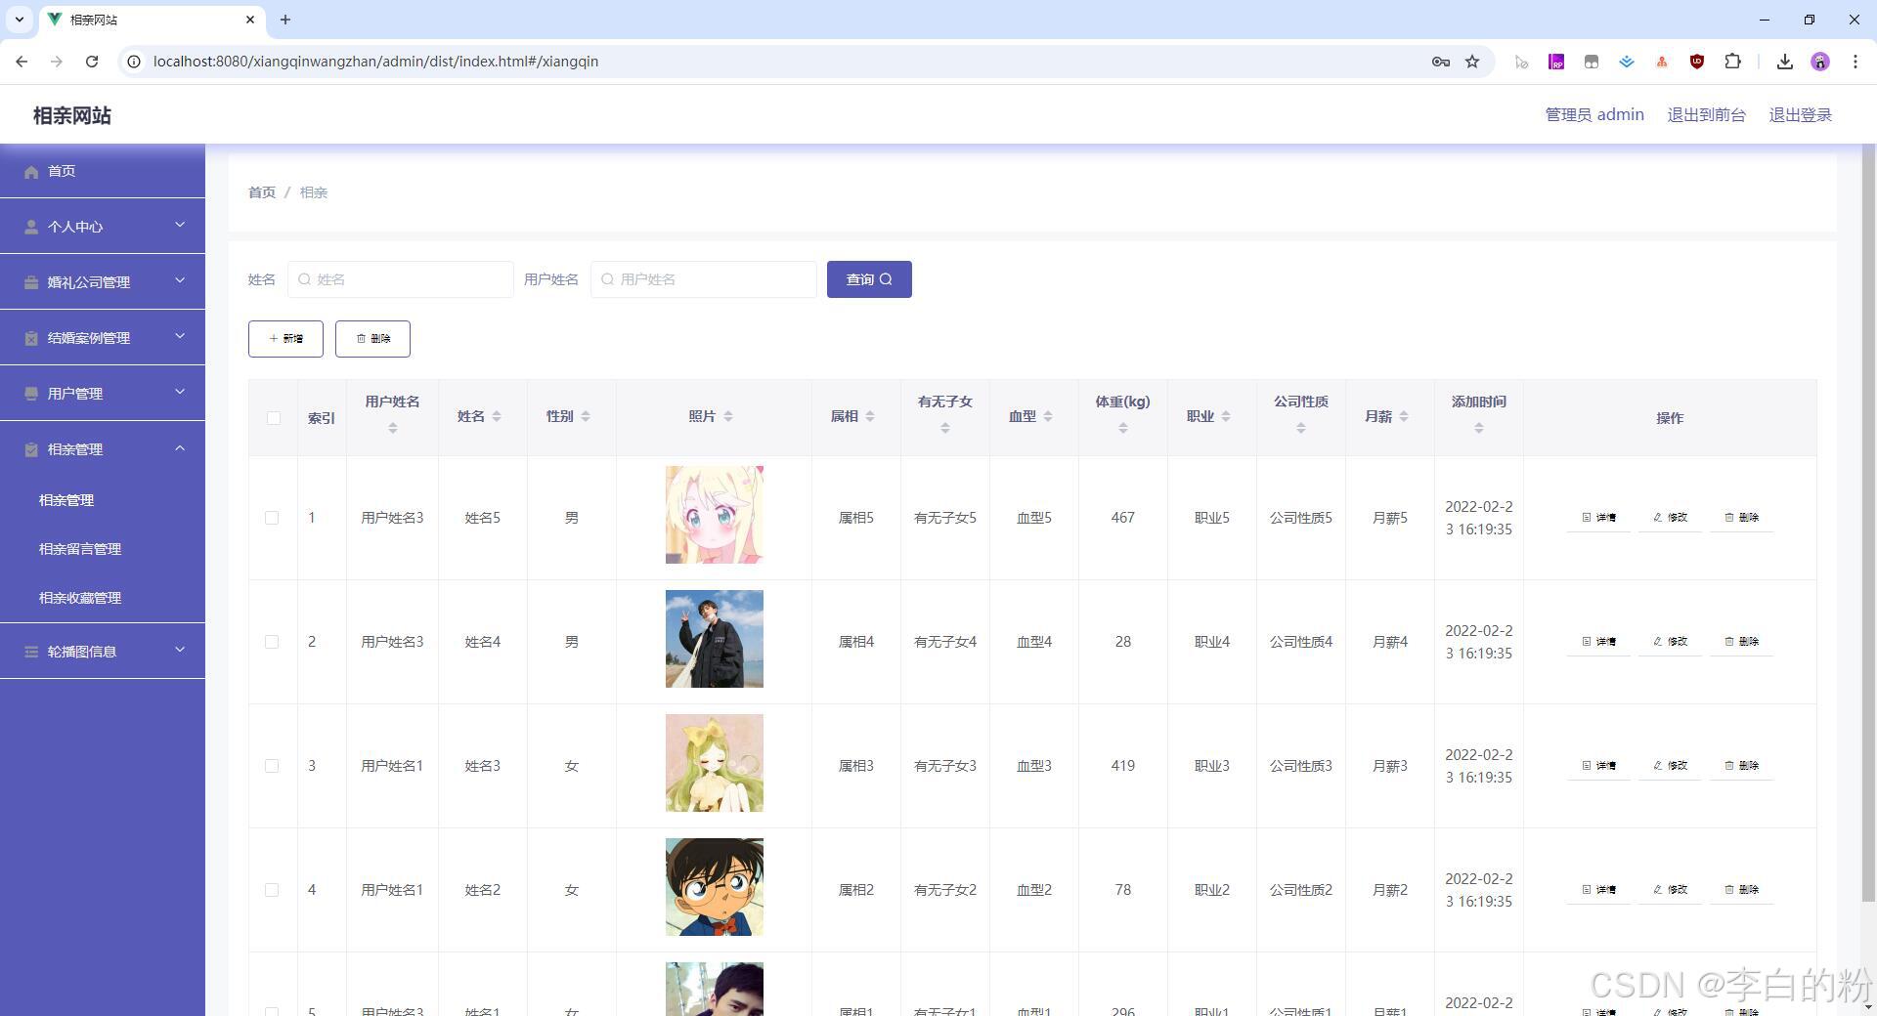The height and width of the screenshot is (1016, 1877).
Task: Open the browser extensions puzzle icon
Action: pyautogui.click(x=1732, y=62)
